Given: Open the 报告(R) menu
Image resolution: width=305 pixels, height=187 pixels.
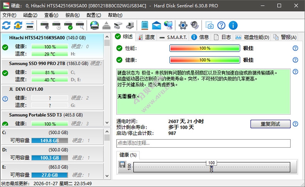Looking at the screenshot, I should (x=72, y=15).
